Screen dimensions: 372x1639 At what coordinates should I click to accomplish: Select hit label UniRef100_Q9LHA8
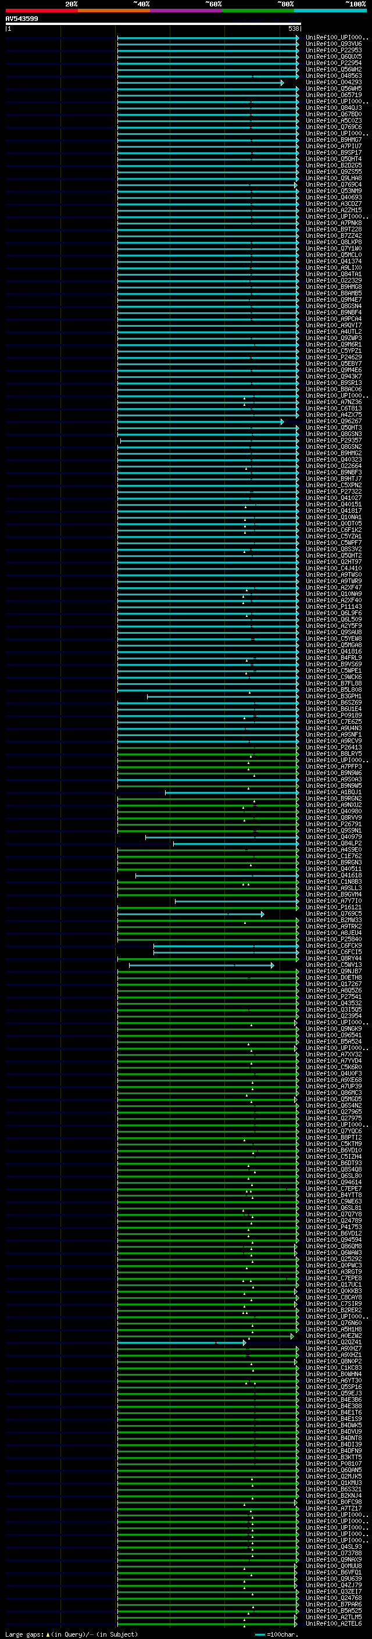tap(334, 178)
